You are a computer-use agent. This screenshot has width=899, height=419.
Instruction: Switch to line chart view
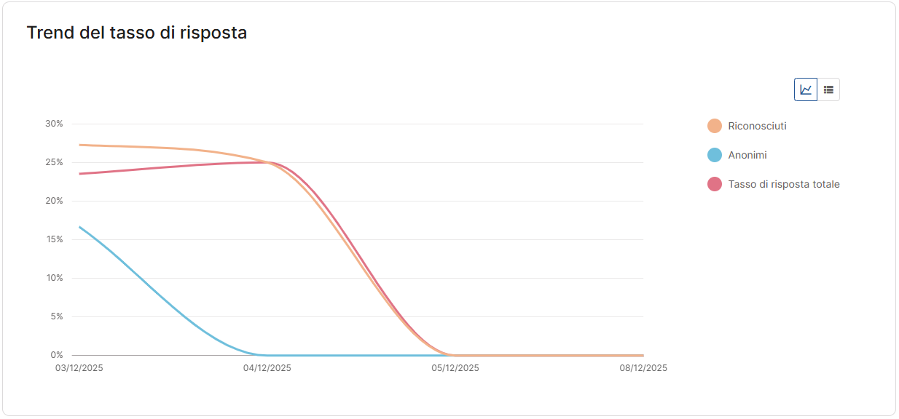(806, 89)
